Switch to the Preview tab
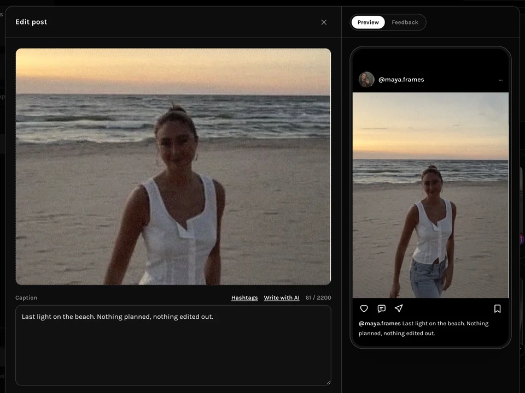The height and width of the screenshot is (393, 525). click(368, 22)
